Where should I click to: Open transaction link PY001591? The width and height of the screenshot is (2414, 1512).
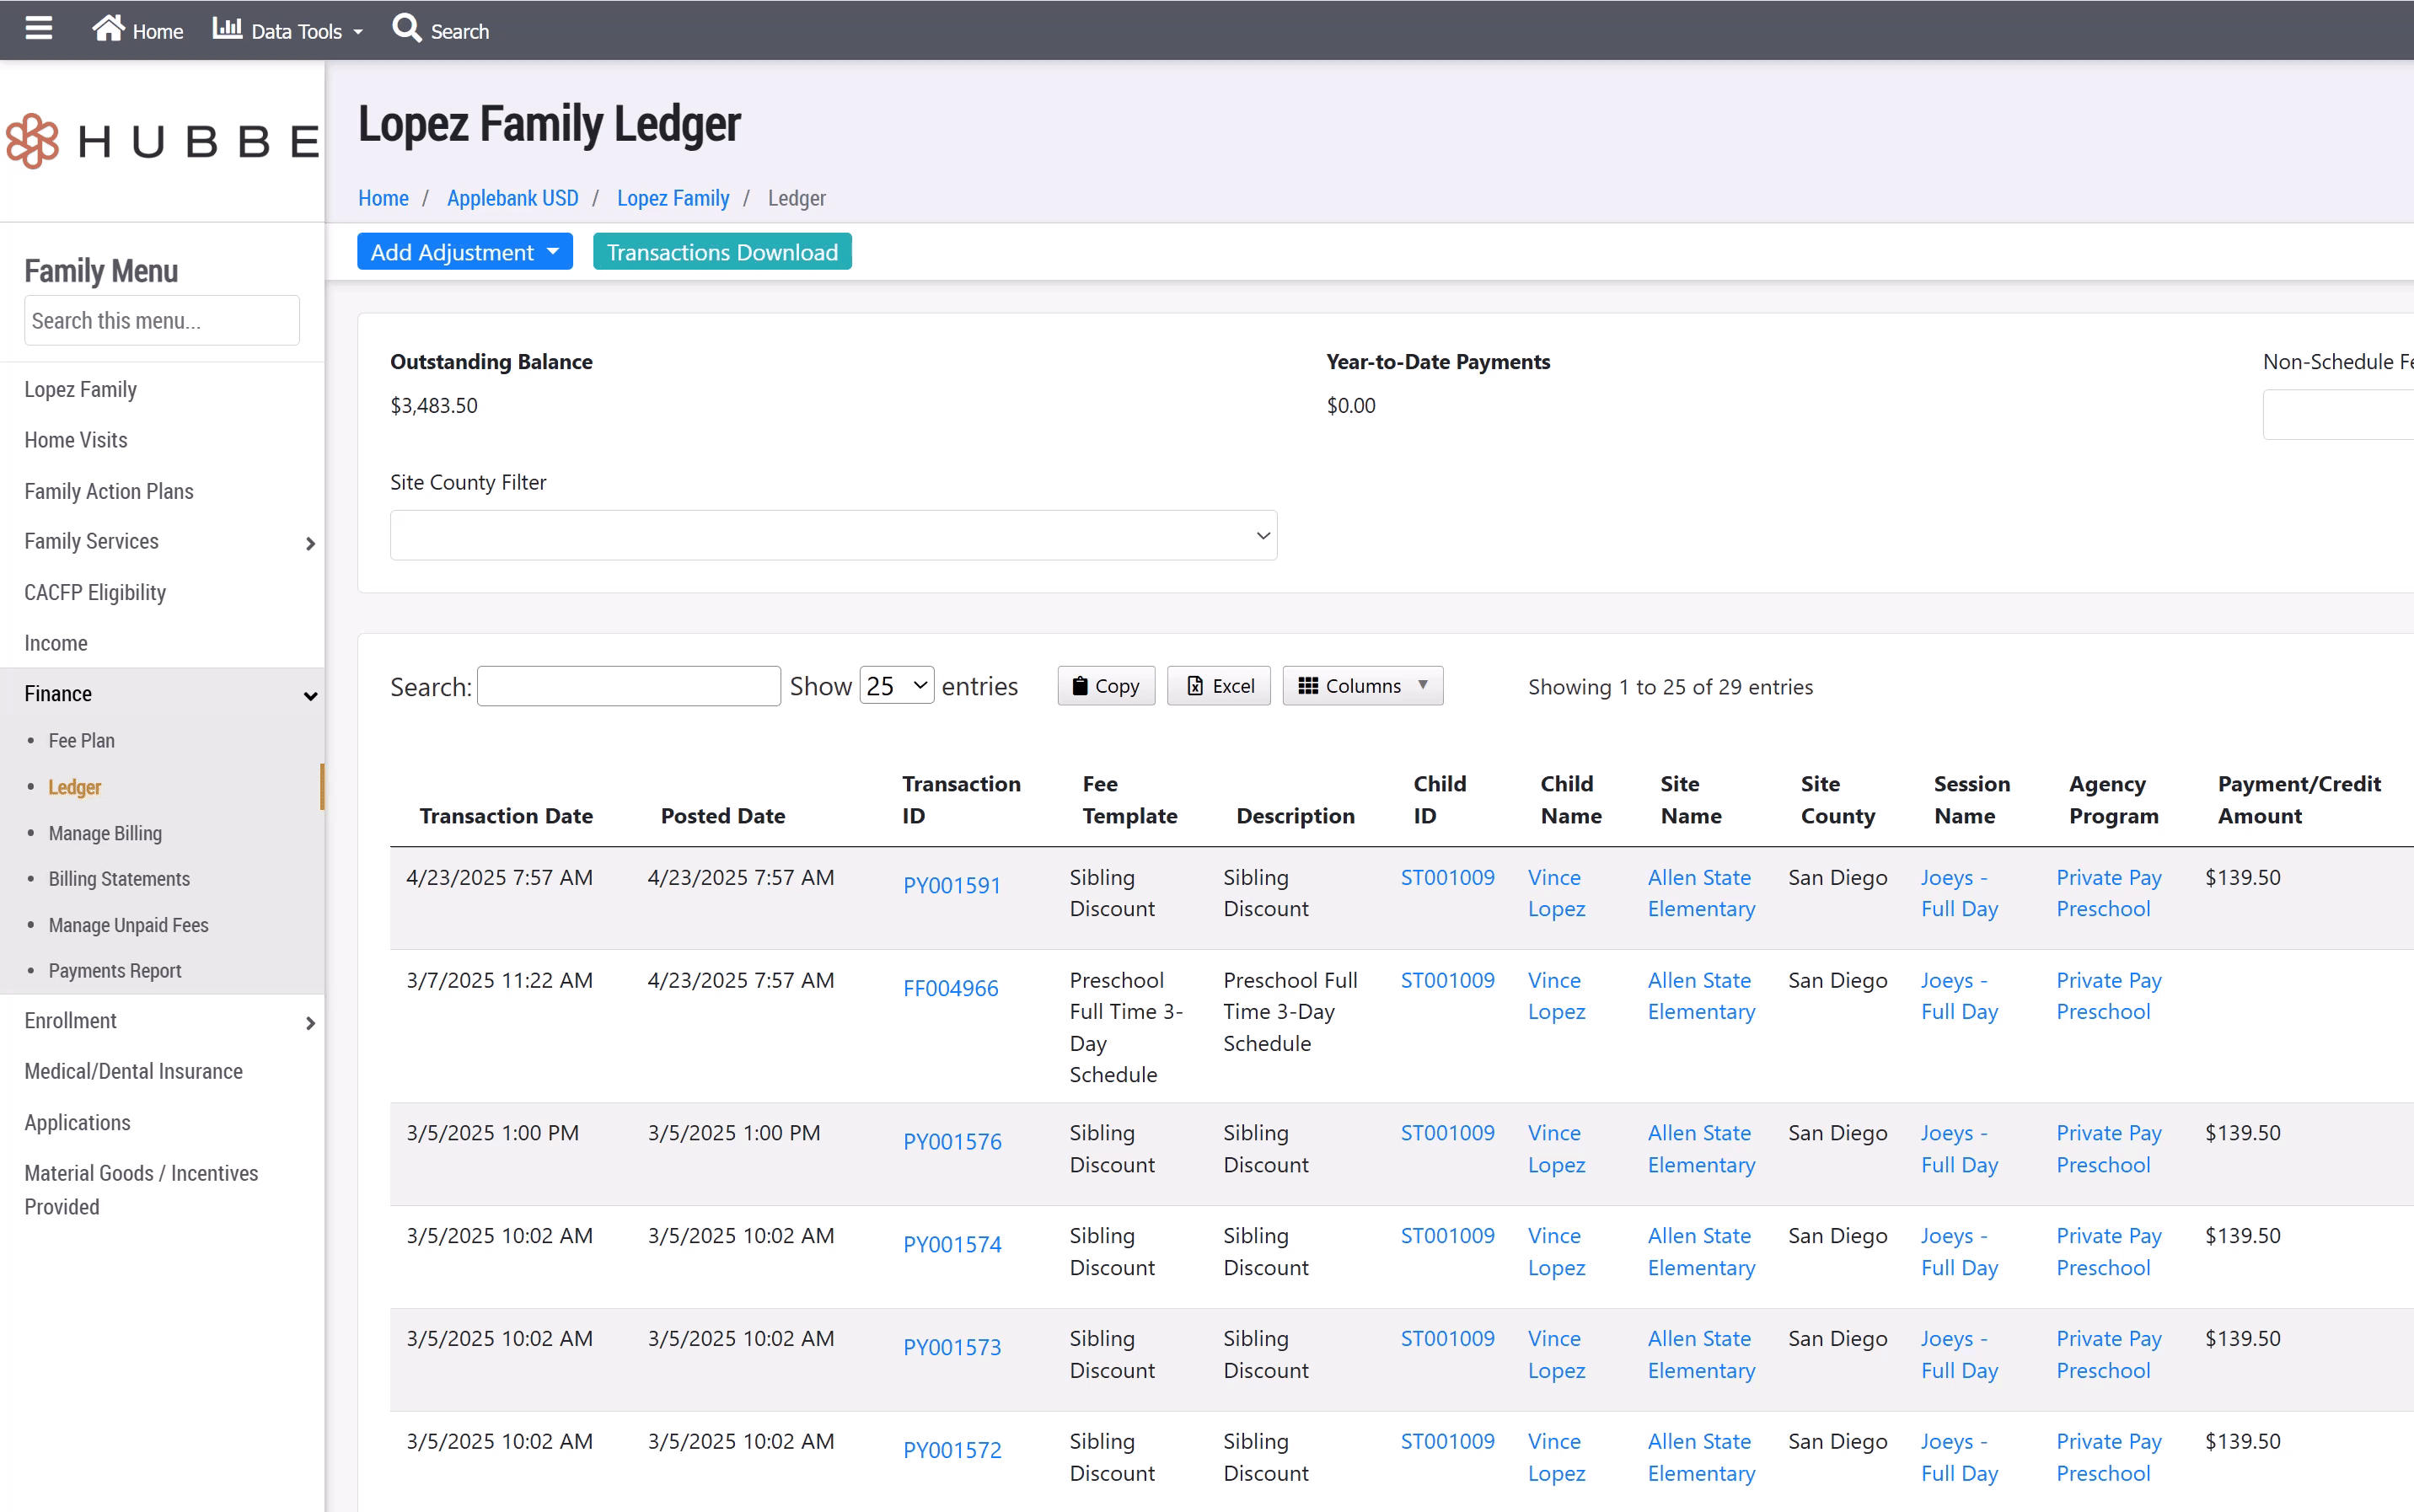click(951, 885)
